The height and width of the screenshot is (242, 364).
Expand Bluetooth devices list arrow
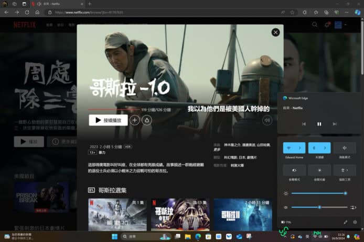(x=325, y=147)
